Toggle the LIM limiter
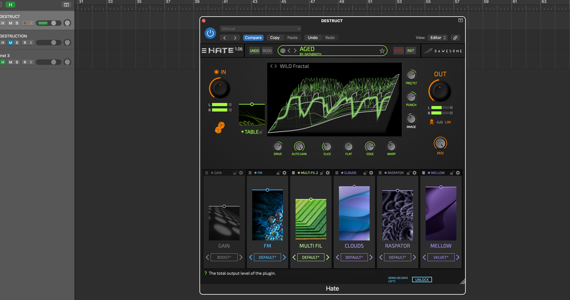570x300 pixels. coord(448,122)
